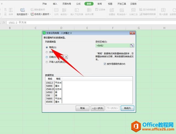Expand the 有效性 dropdown arrow

coord(68,14)
